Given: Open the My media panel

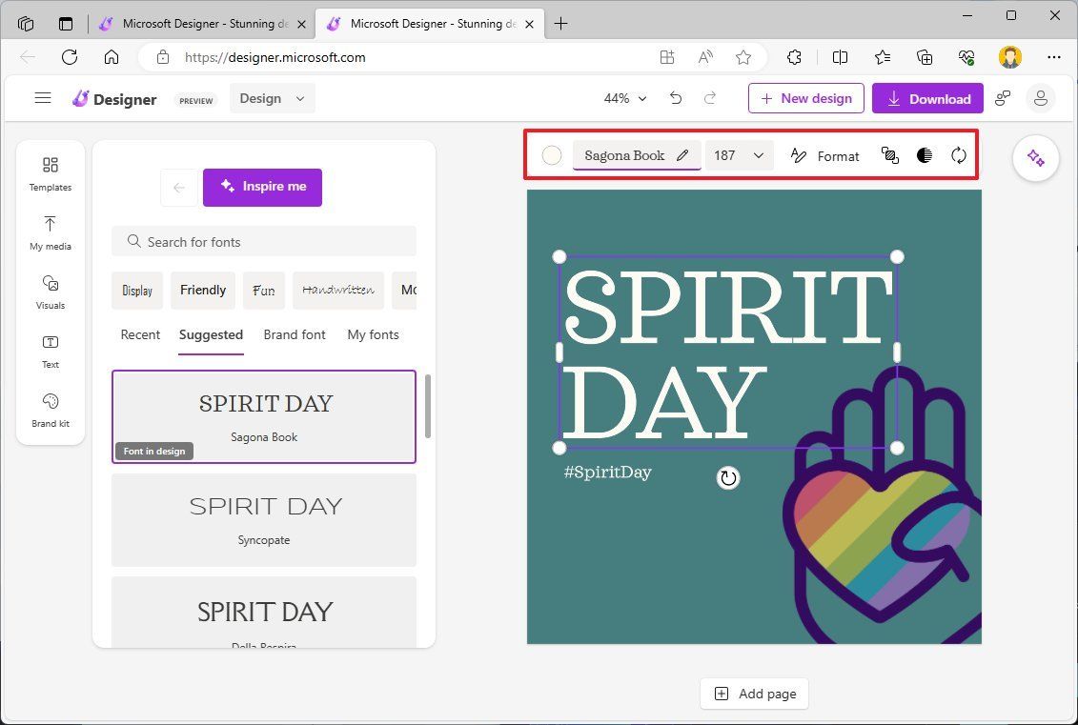Looking at the screenshot, I should click(x=50, y=233).
